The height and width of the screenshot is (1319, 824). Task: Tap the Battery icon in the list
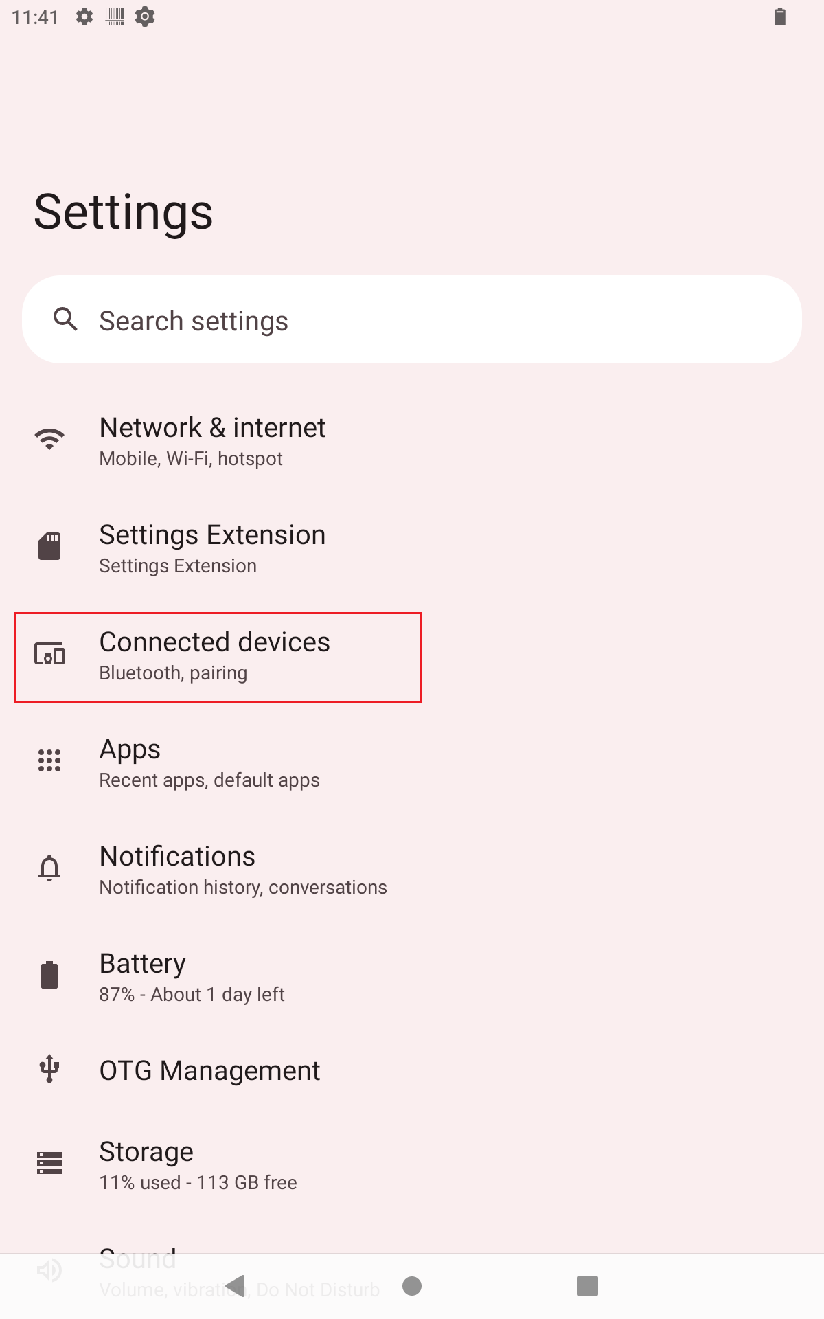pyautogui.click(x=49, y=976)
